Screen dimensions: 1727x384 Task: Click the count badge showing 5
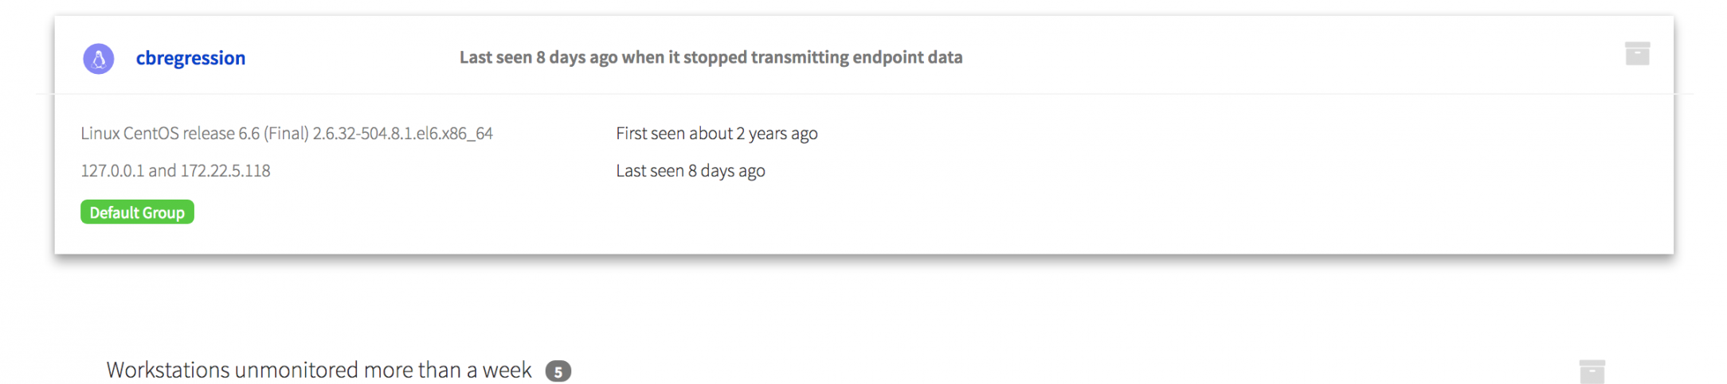558,371
